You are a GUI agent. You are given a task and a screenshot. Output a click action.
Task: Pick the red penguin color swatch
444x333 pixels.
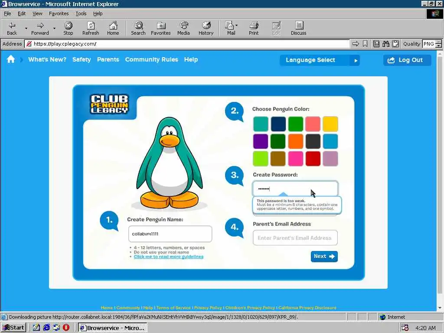(313, 159)
